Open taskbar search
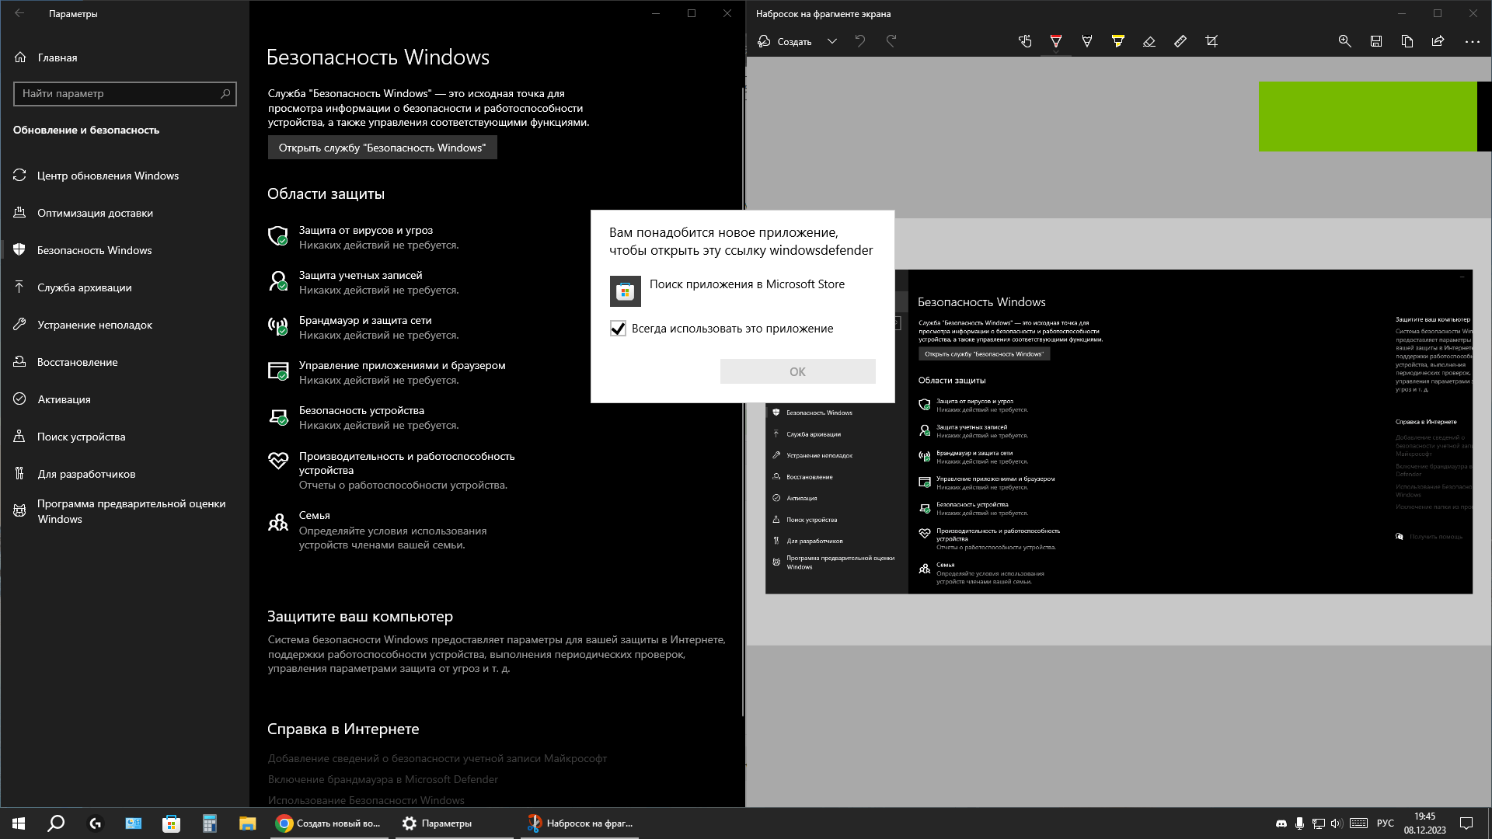 (56, 823)
